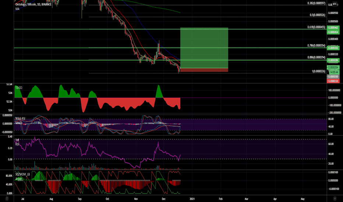Click the Ontology / Bitcoin chart title
343x202 pixels.
33,4
